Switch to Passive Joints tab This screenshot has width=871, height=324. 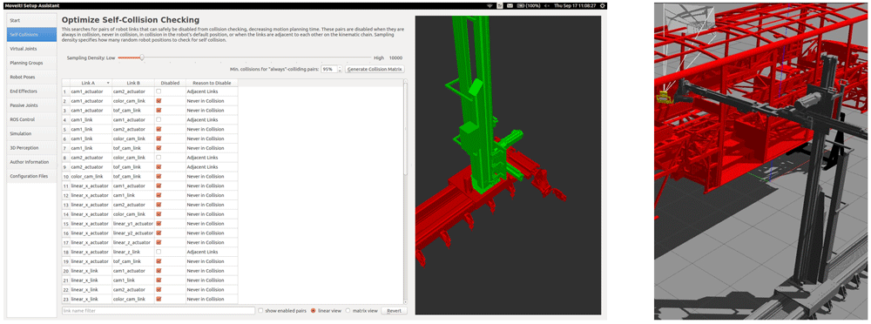(x=31, y=105)
